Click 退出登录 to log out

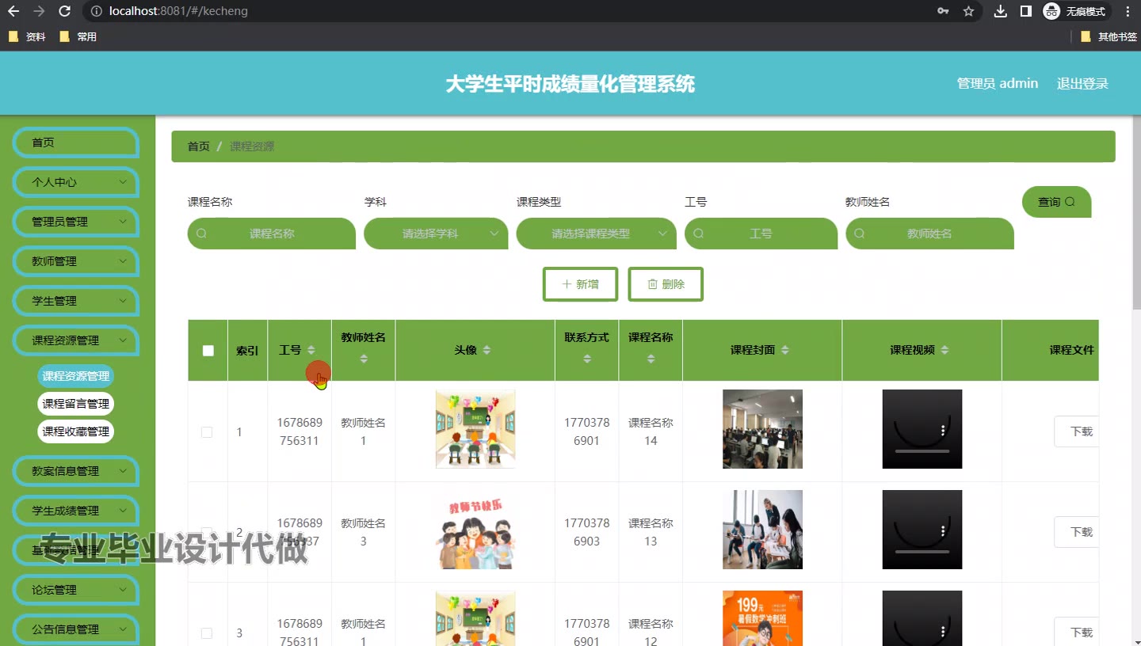click(1082, 83)
